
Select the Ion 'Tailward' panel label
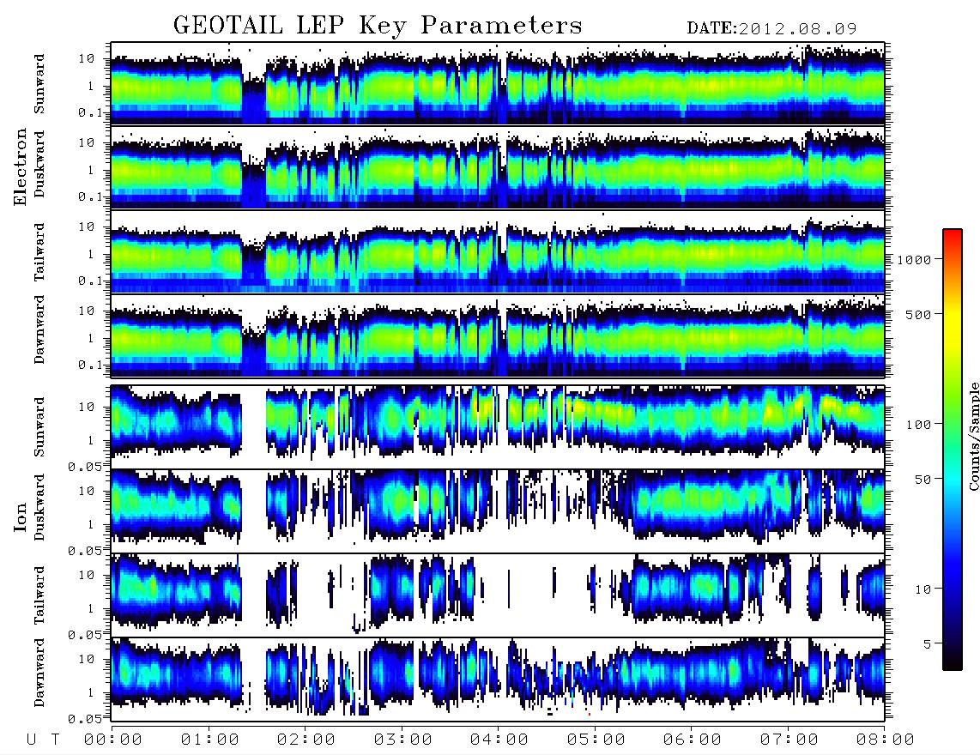click(39, 595)
